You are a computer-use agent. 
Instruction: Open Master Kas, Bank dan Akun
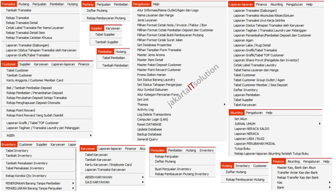click(296, 168)
